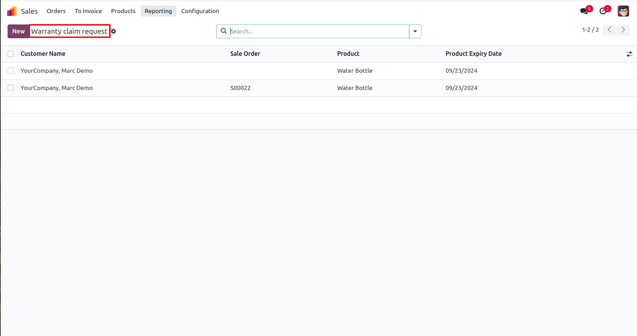Viewport: 637px width, 336px height.
Task: Expand the search filter dropdown arrow
Action: coord(415,31)
